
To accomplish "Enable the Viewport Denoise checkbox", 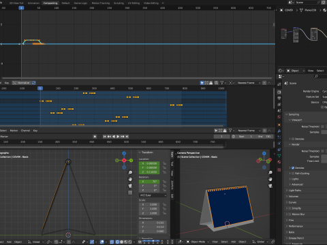I will coord(293,139).
